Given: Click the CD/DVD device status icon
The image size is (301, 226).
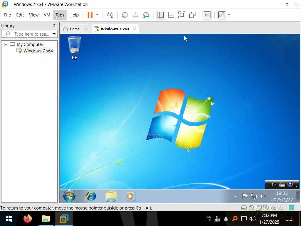Looking at the screenshot, I should (x=251, y=208).
